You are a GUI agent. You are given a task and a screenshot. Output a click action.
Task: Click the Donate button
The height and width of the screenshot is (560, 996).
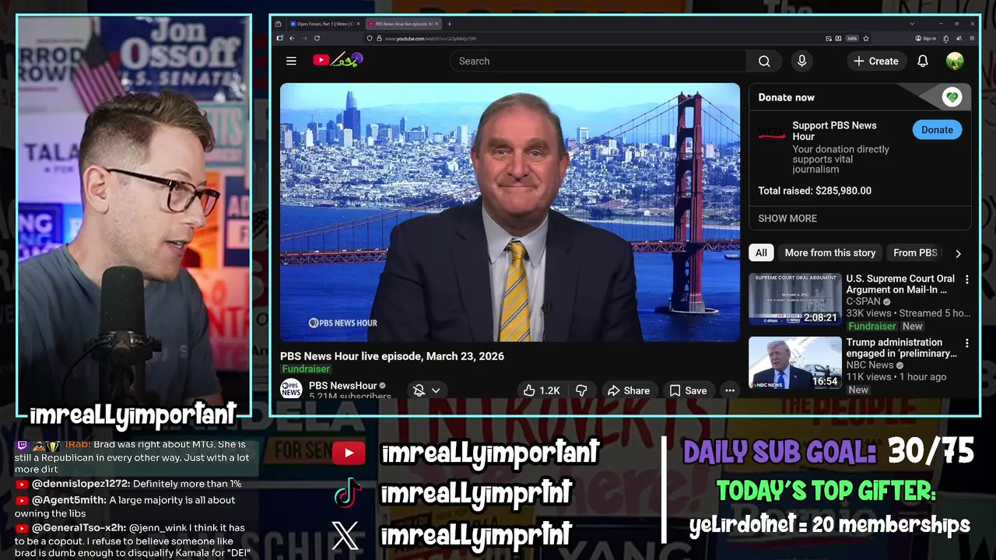[937, 130]
